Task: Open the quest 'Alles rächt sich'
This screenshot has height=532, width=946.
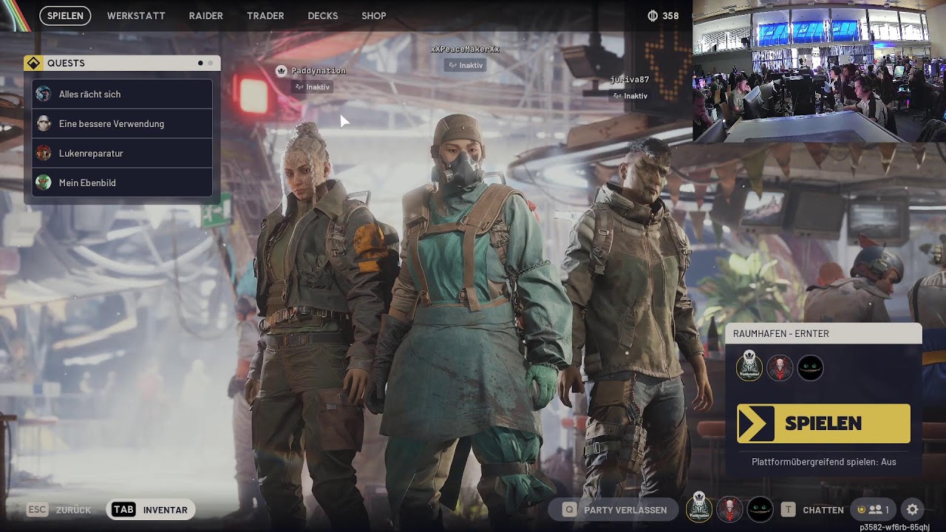Action: 122,94
